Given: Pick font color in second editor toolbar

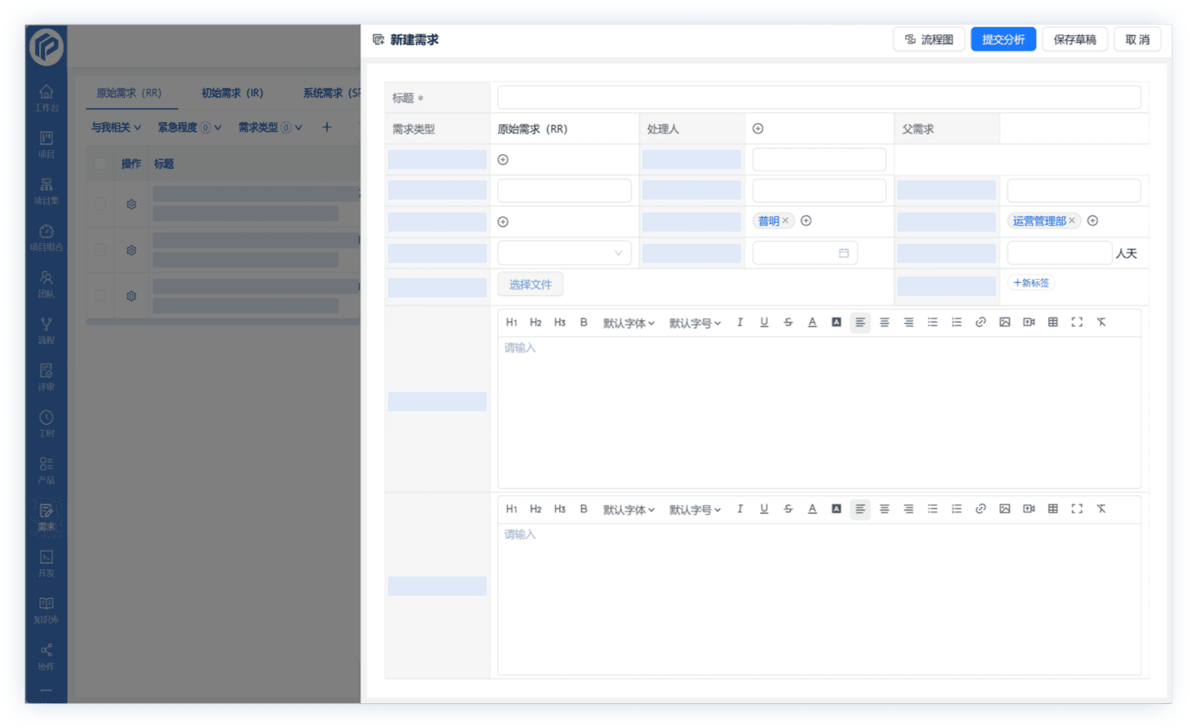Looking at the screenshot, I should click(x=812, y=508).
